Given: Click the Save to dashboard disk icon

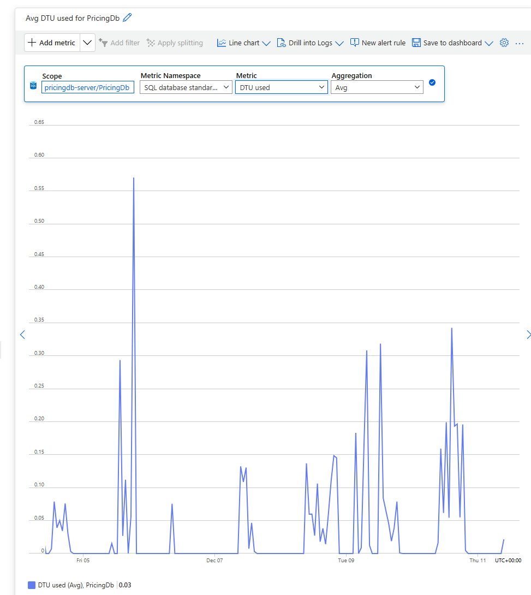Looking at the screenshot, I should click(416, 43).
